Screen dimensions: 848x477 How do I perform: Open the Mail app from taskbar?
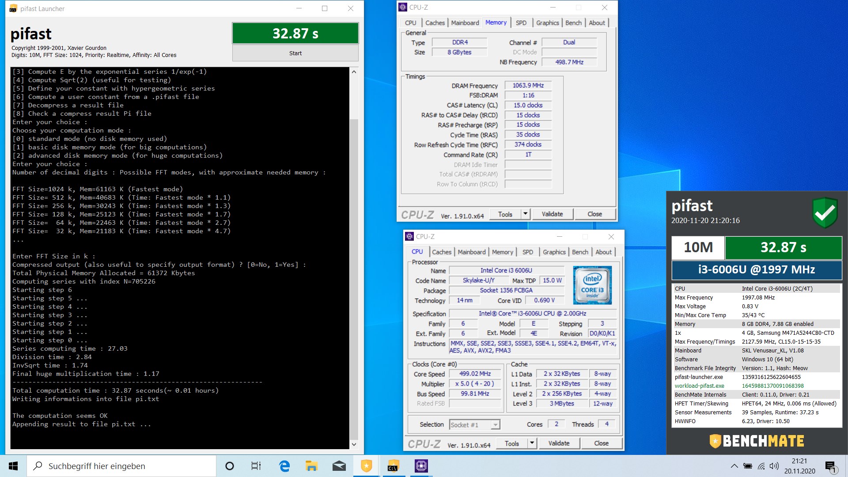(339, 466)
